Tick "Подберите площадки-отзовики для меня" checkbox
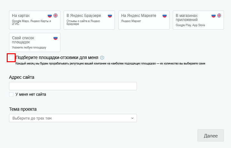This screenshot has width=231, height=148. [11, 58]
